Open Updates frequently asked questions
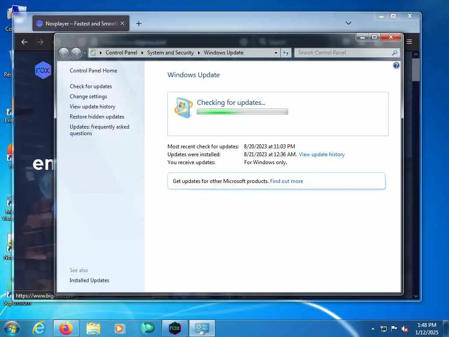 click(x=100, y=130)
